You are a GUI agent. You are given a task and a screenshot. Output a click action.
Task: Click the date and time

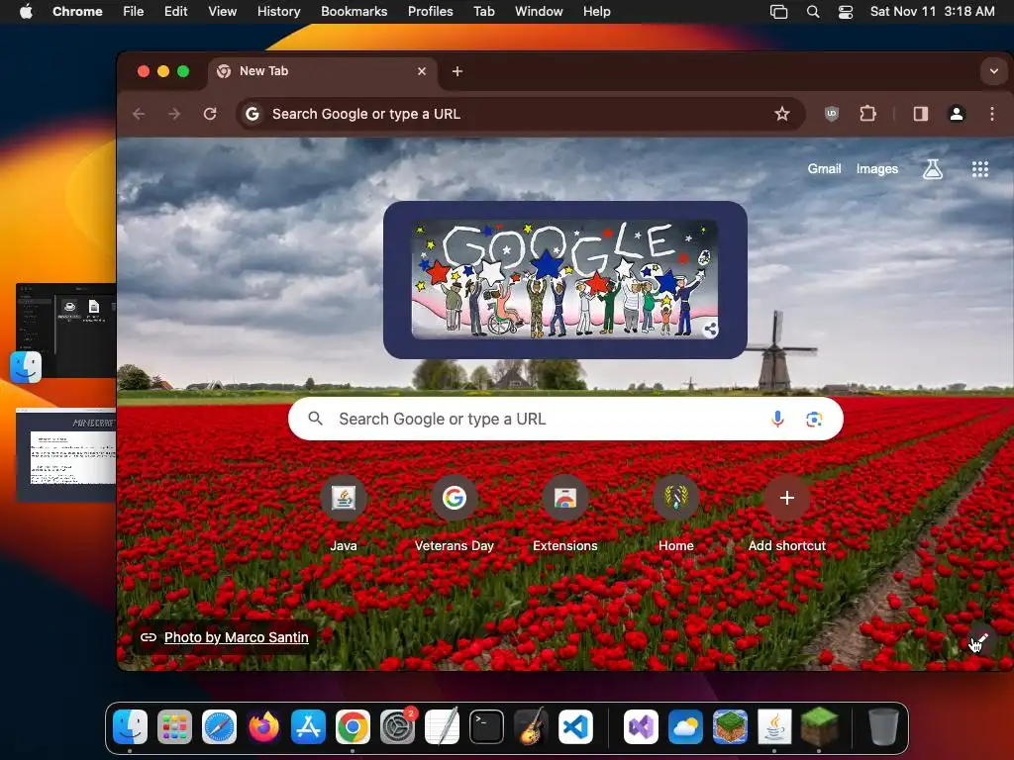[932, 12]
